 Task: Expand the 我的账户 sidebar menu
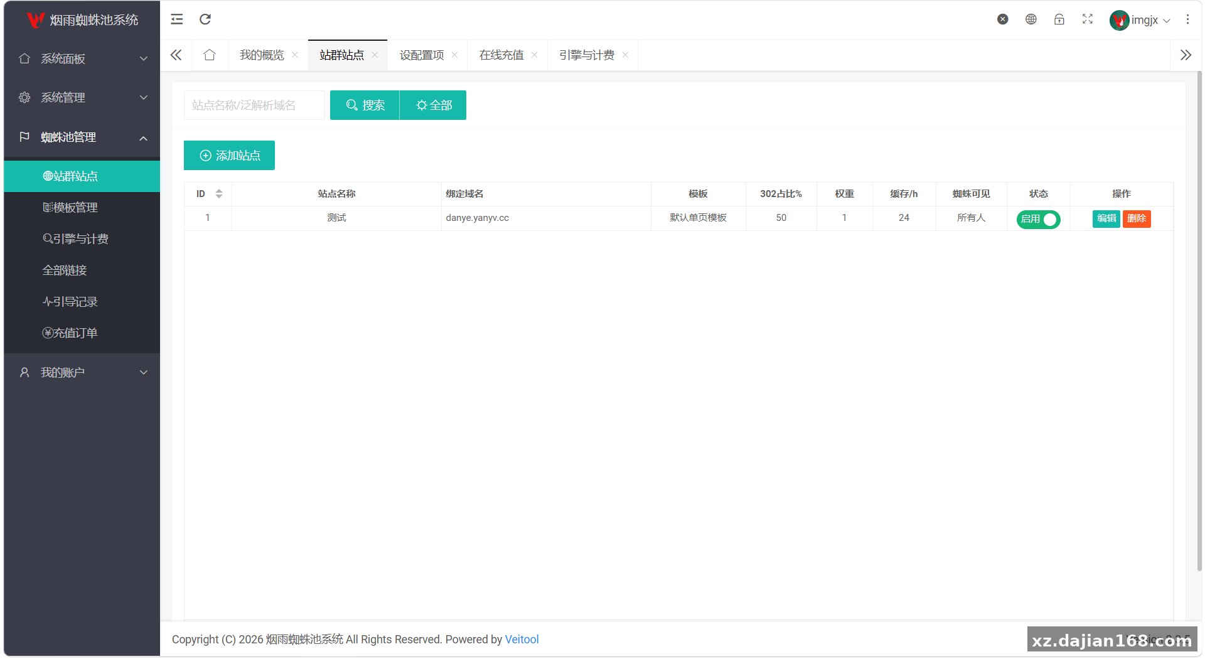pyautogui.click(x=82, y=372)
